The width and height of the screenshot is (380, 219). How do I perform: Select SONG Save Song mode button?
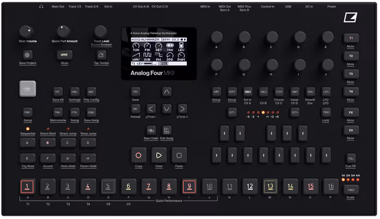click(x=91, y=112)
